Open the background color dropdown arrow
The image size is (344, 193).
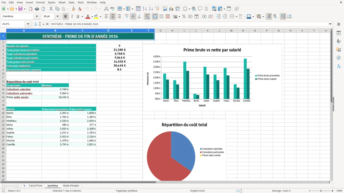click(100, 17)
